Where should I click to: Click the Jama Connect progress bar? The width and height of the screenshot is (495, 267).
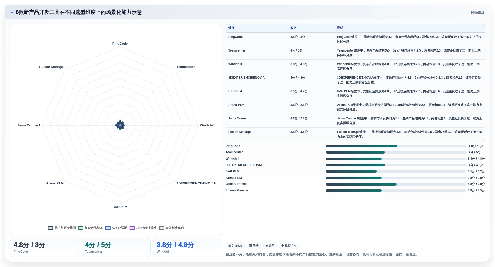396,184
